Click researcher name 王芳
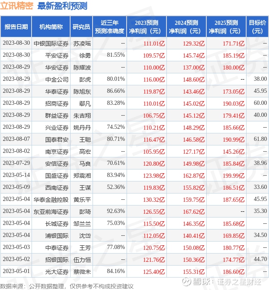The width and height of the screenshot is (269, 290). (x=85, y=248)
